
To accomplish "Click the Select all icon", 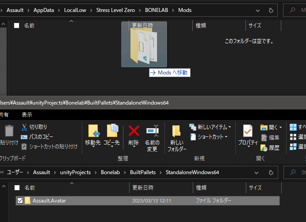I will tap(293, 127).
